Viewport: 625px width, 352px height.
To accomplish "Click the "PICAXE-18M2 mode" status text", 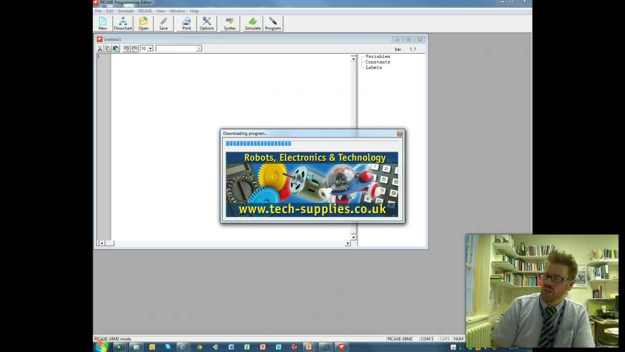I will pyautogui.click(x=112, y=339).
